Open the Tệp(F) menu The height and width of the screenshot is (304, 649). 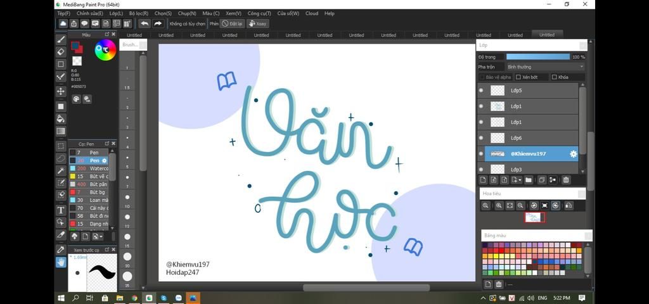(64, 13)
